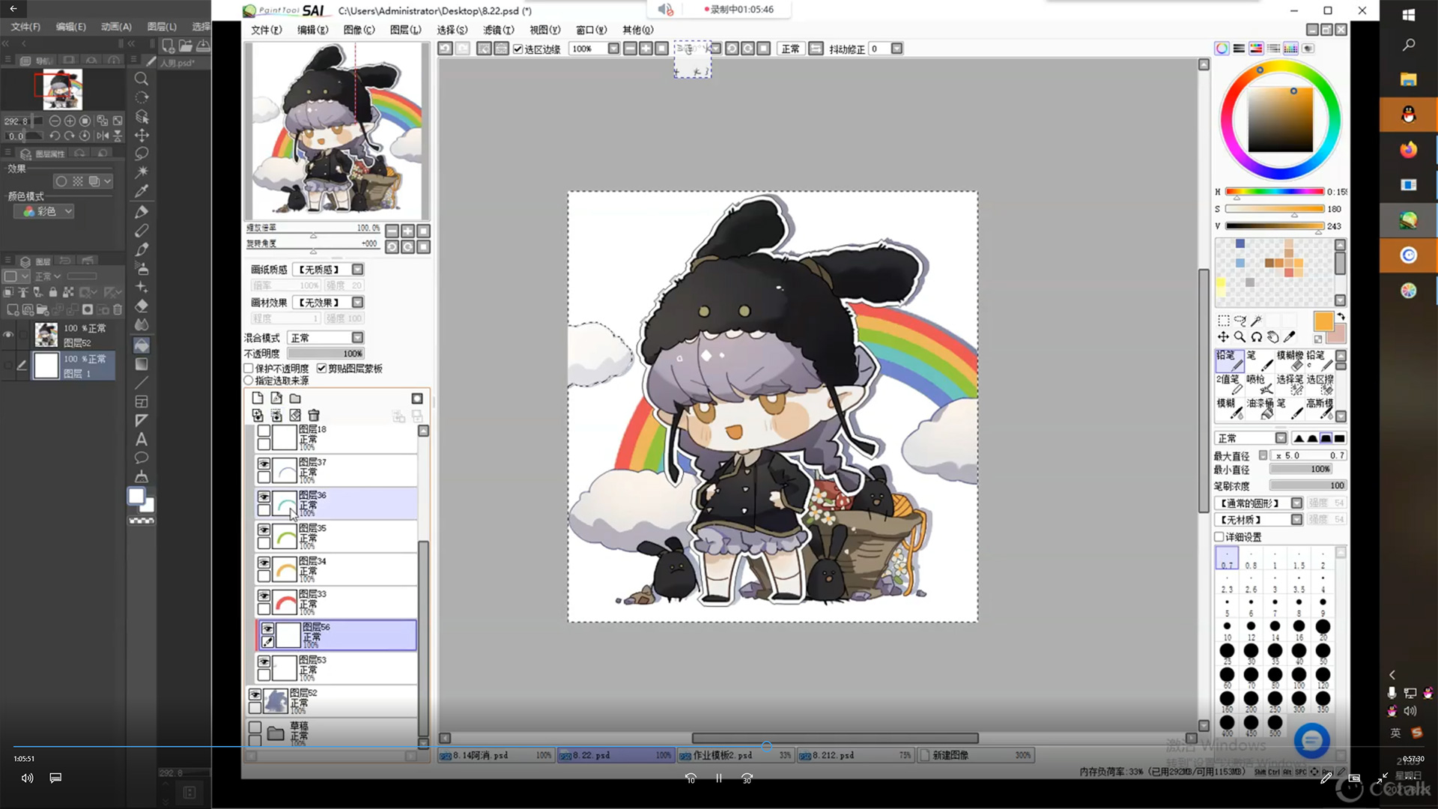Hide layer 图层35 via its eye icon
Screen dimensions: 1438x809
pyautogui.click(x=264, y=530)
